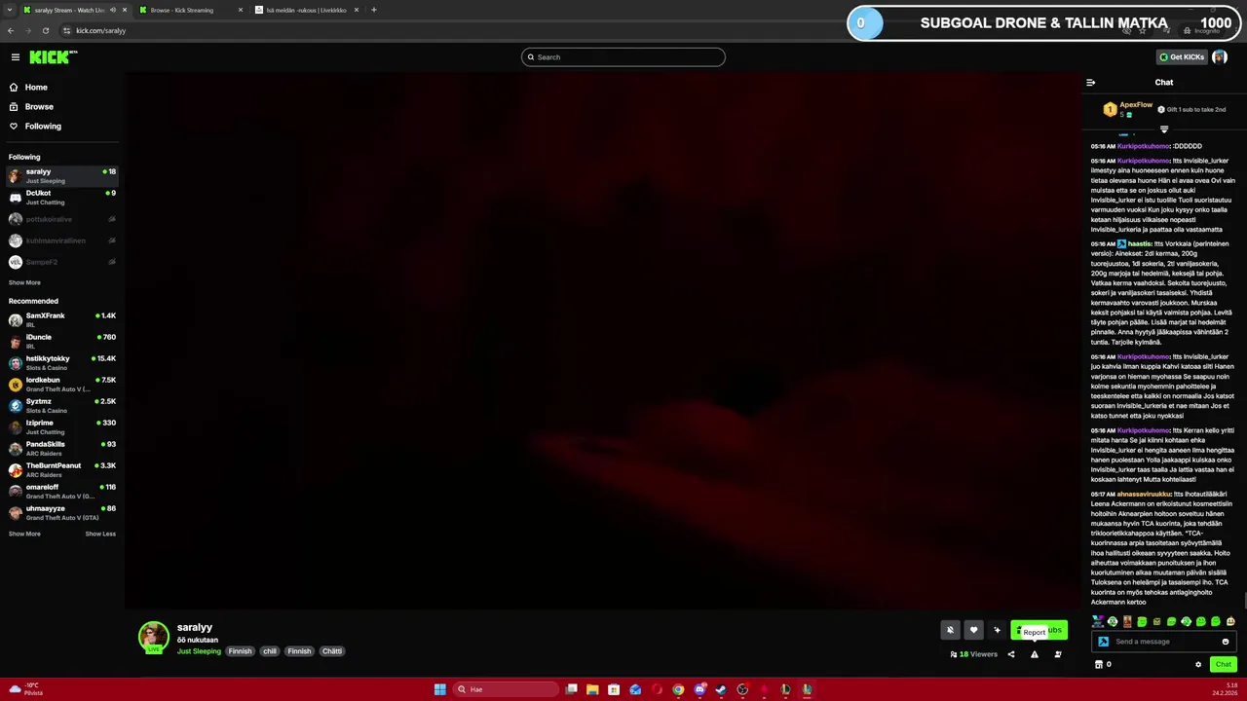Image resolution: width=1247 pixels, height=701 pixels.
Task: Go to Home in sidebar
Action: [x=35, y=87]
